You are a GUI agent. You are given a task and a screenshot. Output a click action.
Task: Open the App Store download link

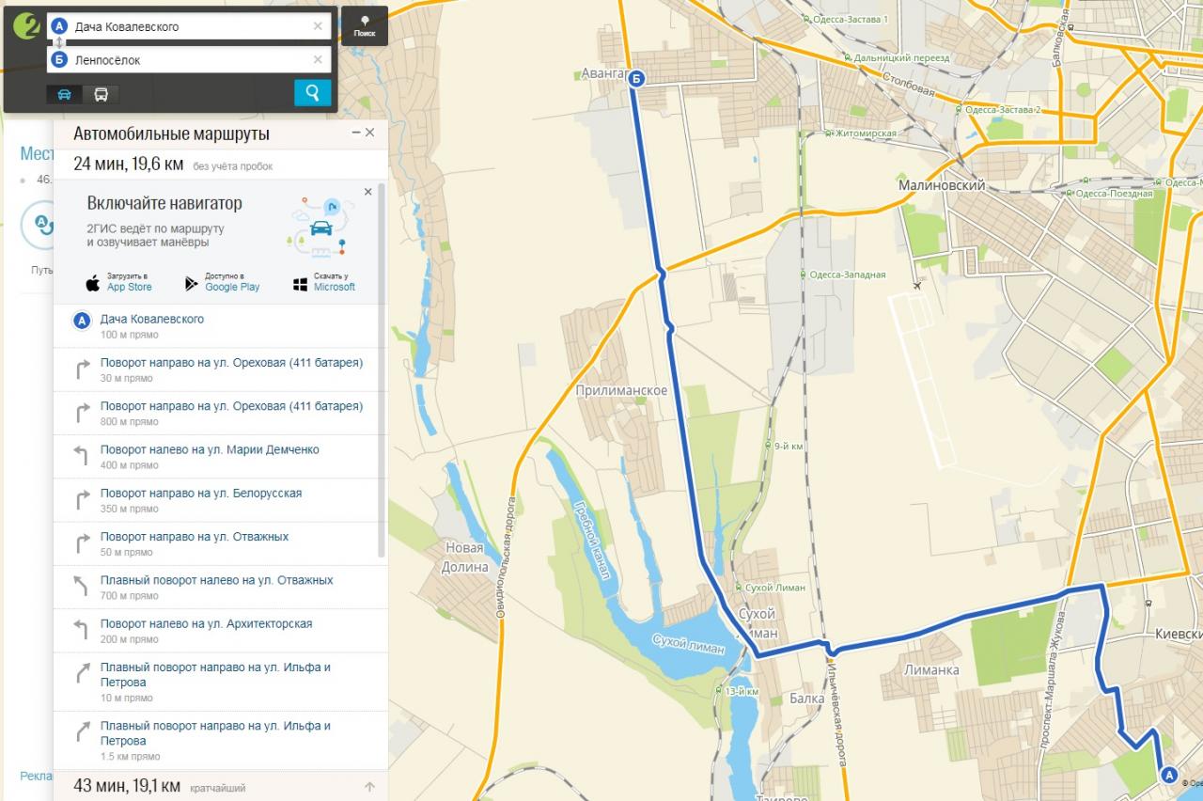(x=118, y=282)
